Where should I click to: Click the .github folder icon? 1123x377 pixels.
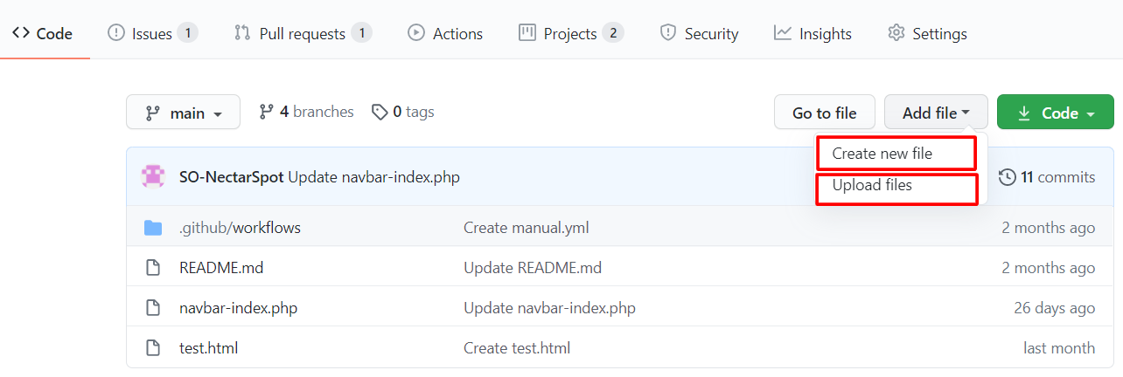(153, 228)
